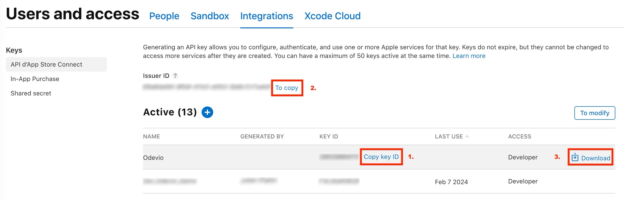The image size is (624, 200).
Task: Click the Learn more link
Action: 469,56
